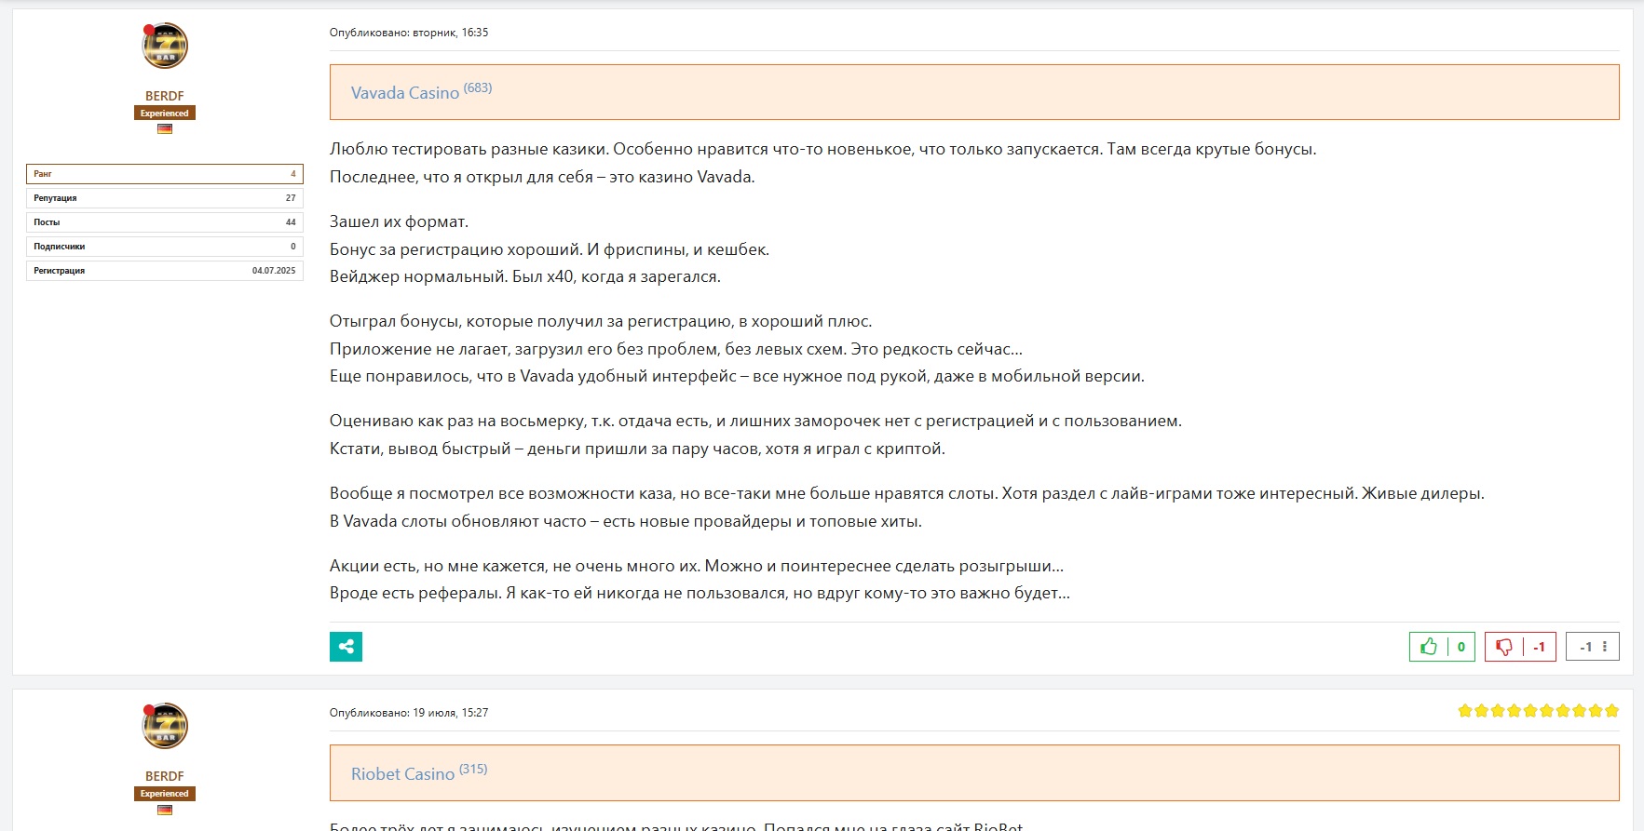Dislike the Vavada review with thumbs down
1644x831 pixels.
click(x=1503, y=647)
